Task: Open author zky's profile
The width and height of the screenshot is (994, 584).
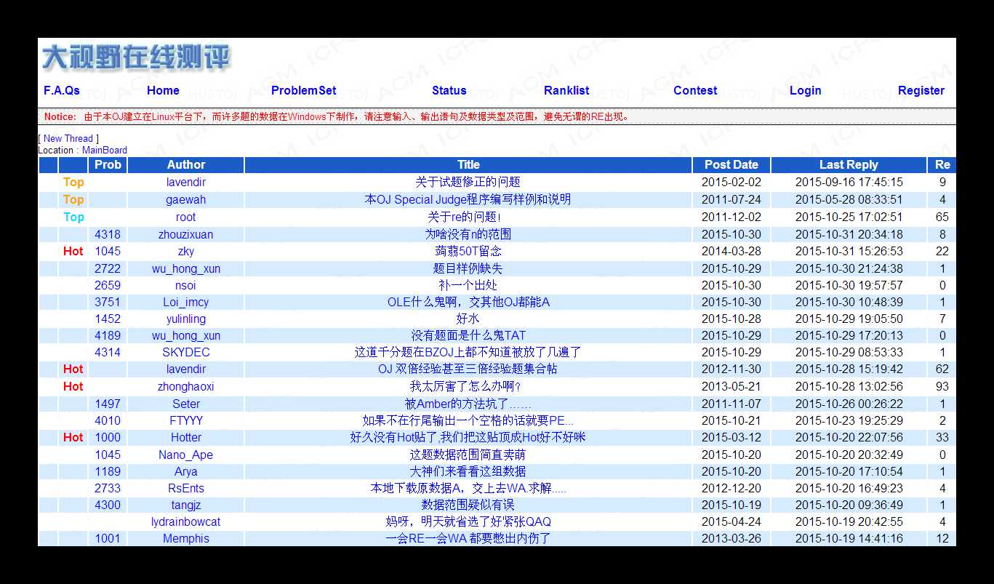Action: [x=186, y=251]
